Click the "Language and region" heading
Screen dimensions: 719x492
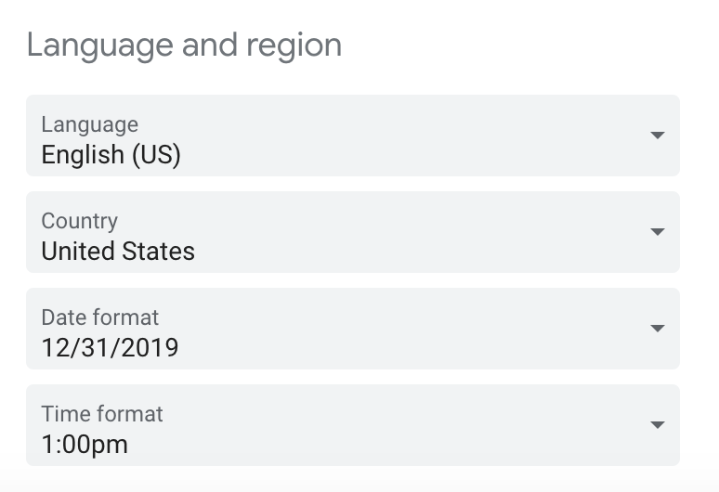tap(184, 45)
